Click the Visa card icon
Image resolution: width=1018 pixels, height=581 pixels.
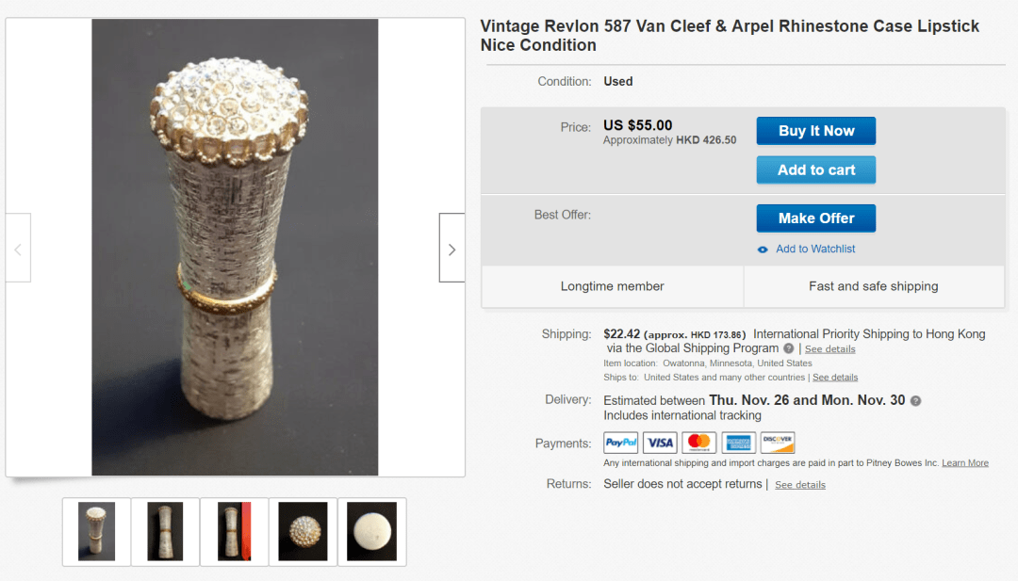660,443
